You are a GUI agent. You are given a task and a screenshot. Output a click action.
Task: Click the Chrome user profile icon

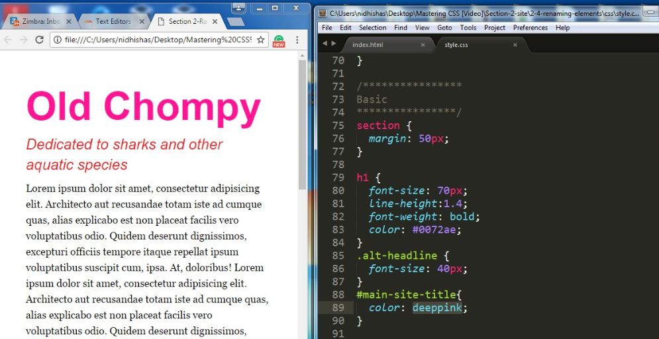(x=238, y=7)
